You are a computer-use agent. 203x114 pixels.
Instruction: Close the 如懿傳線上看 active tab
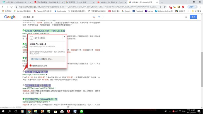(x=157, y=2)
